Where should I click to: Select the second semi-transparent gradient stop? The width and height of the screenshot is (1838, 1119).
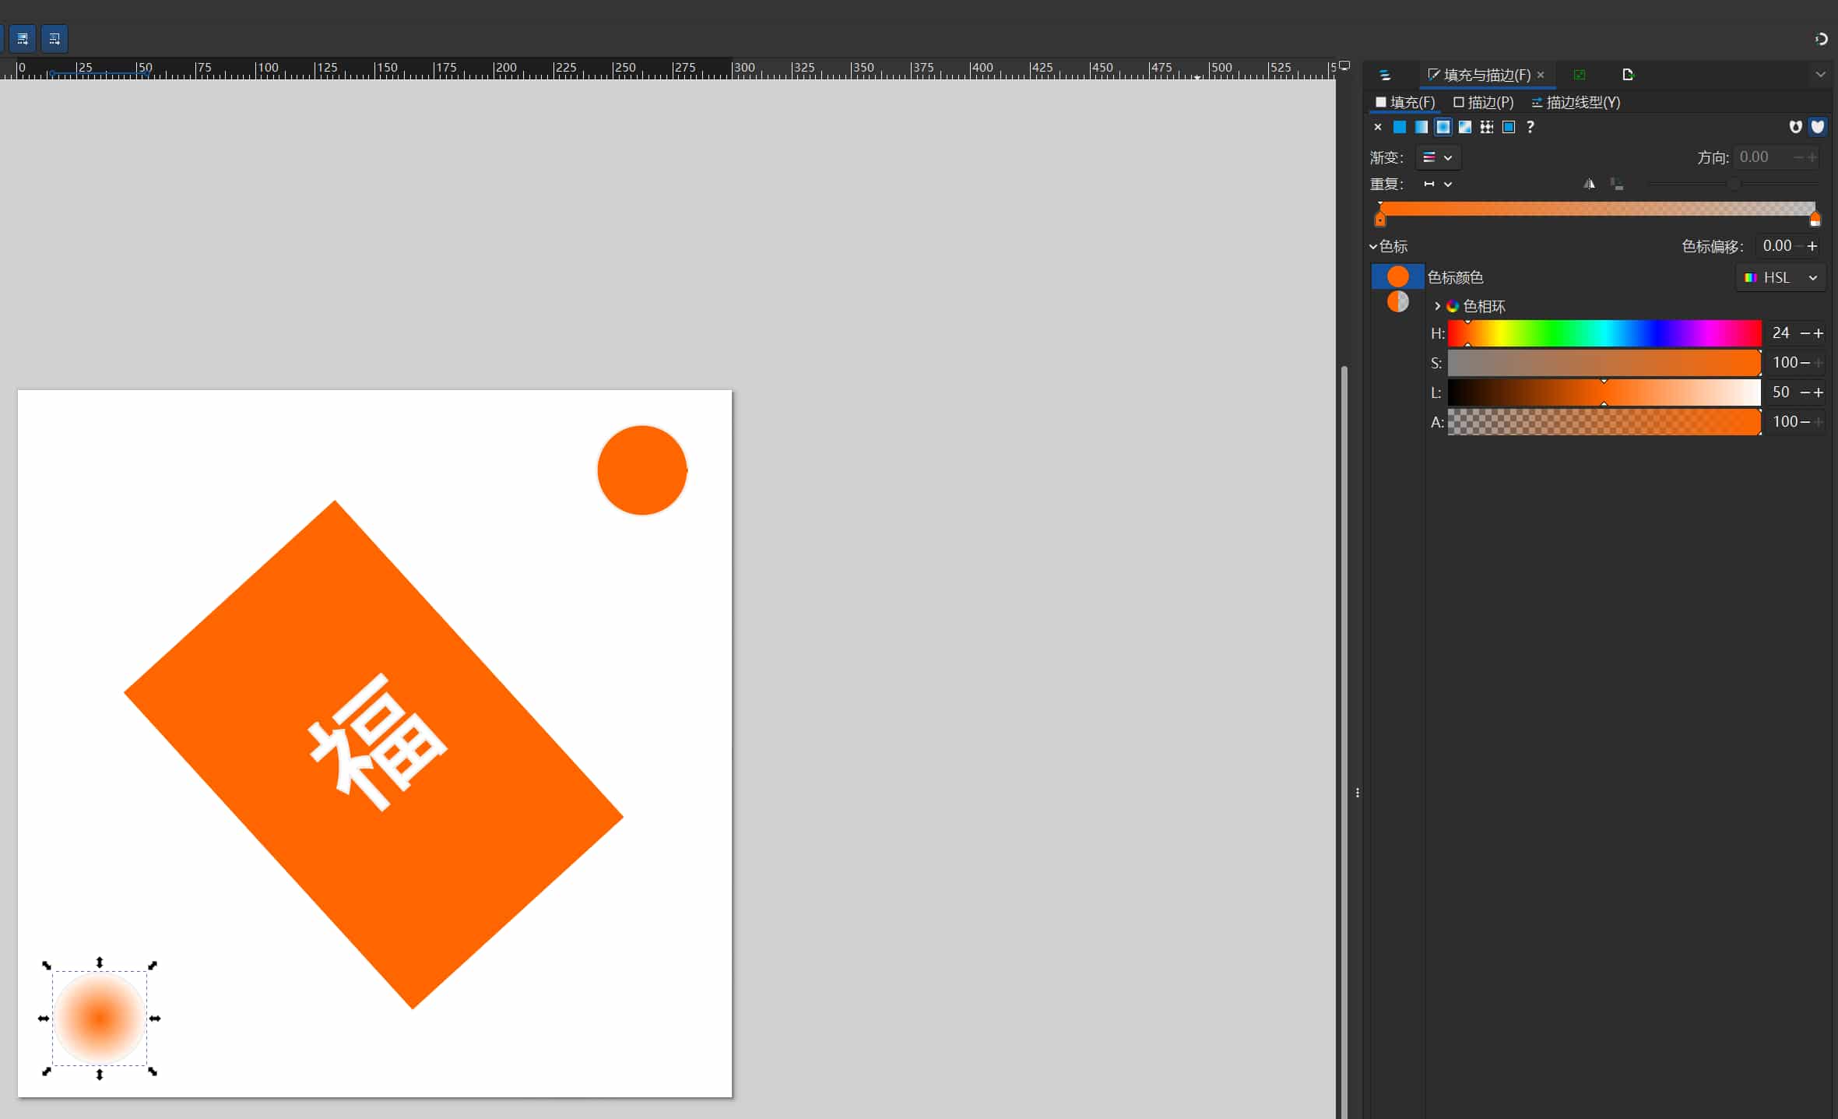[x=1397, y=301]
